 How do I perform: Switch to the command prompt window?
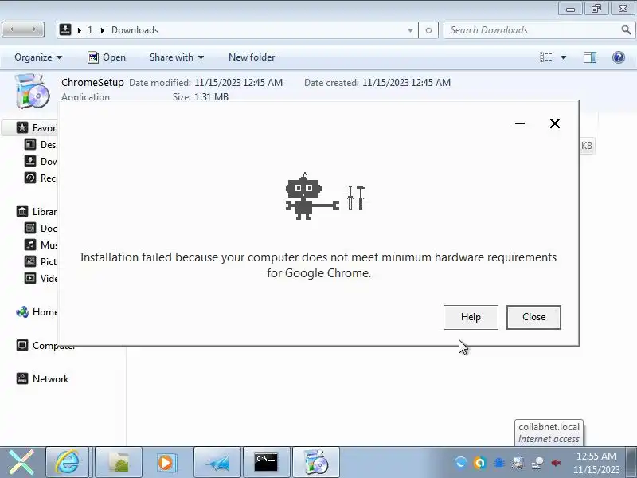tap(266, 462)
